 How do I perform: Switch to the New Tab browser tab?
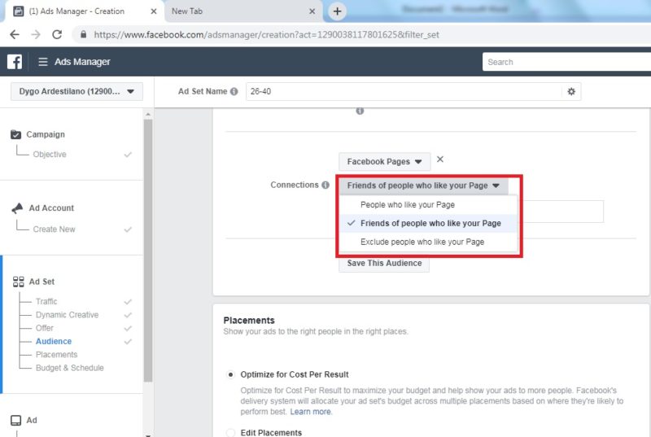point(242,11)
